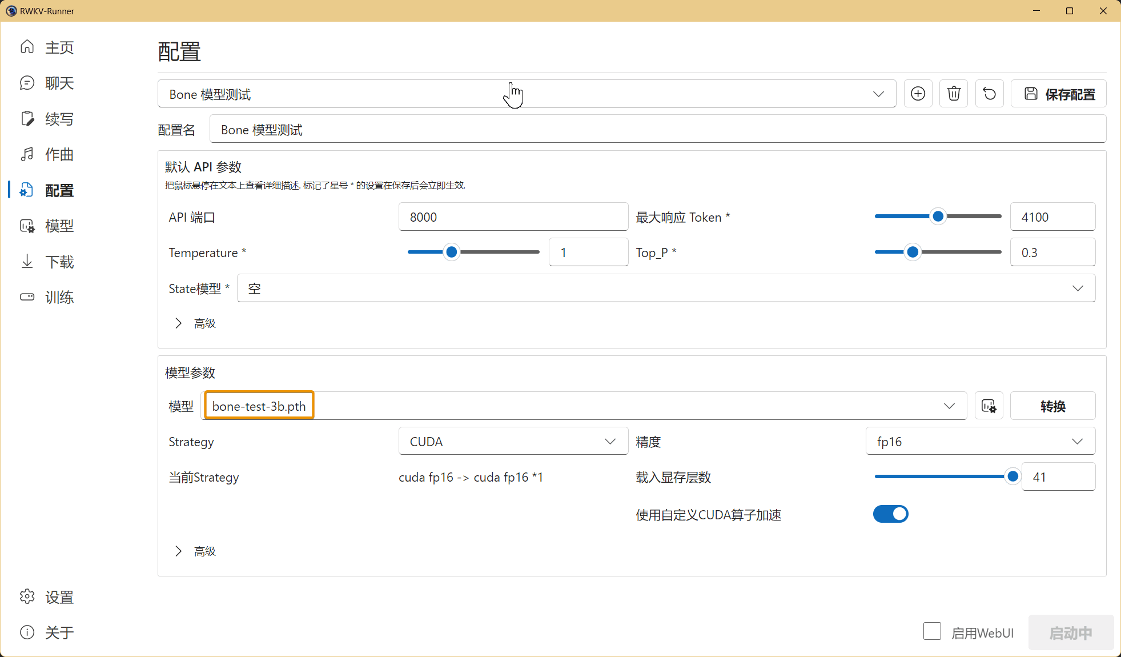The width and height of the screenshot is (1121, 657).
Task: Click the models icon in sidebar
Action: tap(27, 226)
